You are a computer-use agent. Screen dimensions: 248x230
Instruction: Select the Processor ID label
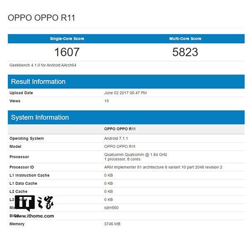[21, 167]
